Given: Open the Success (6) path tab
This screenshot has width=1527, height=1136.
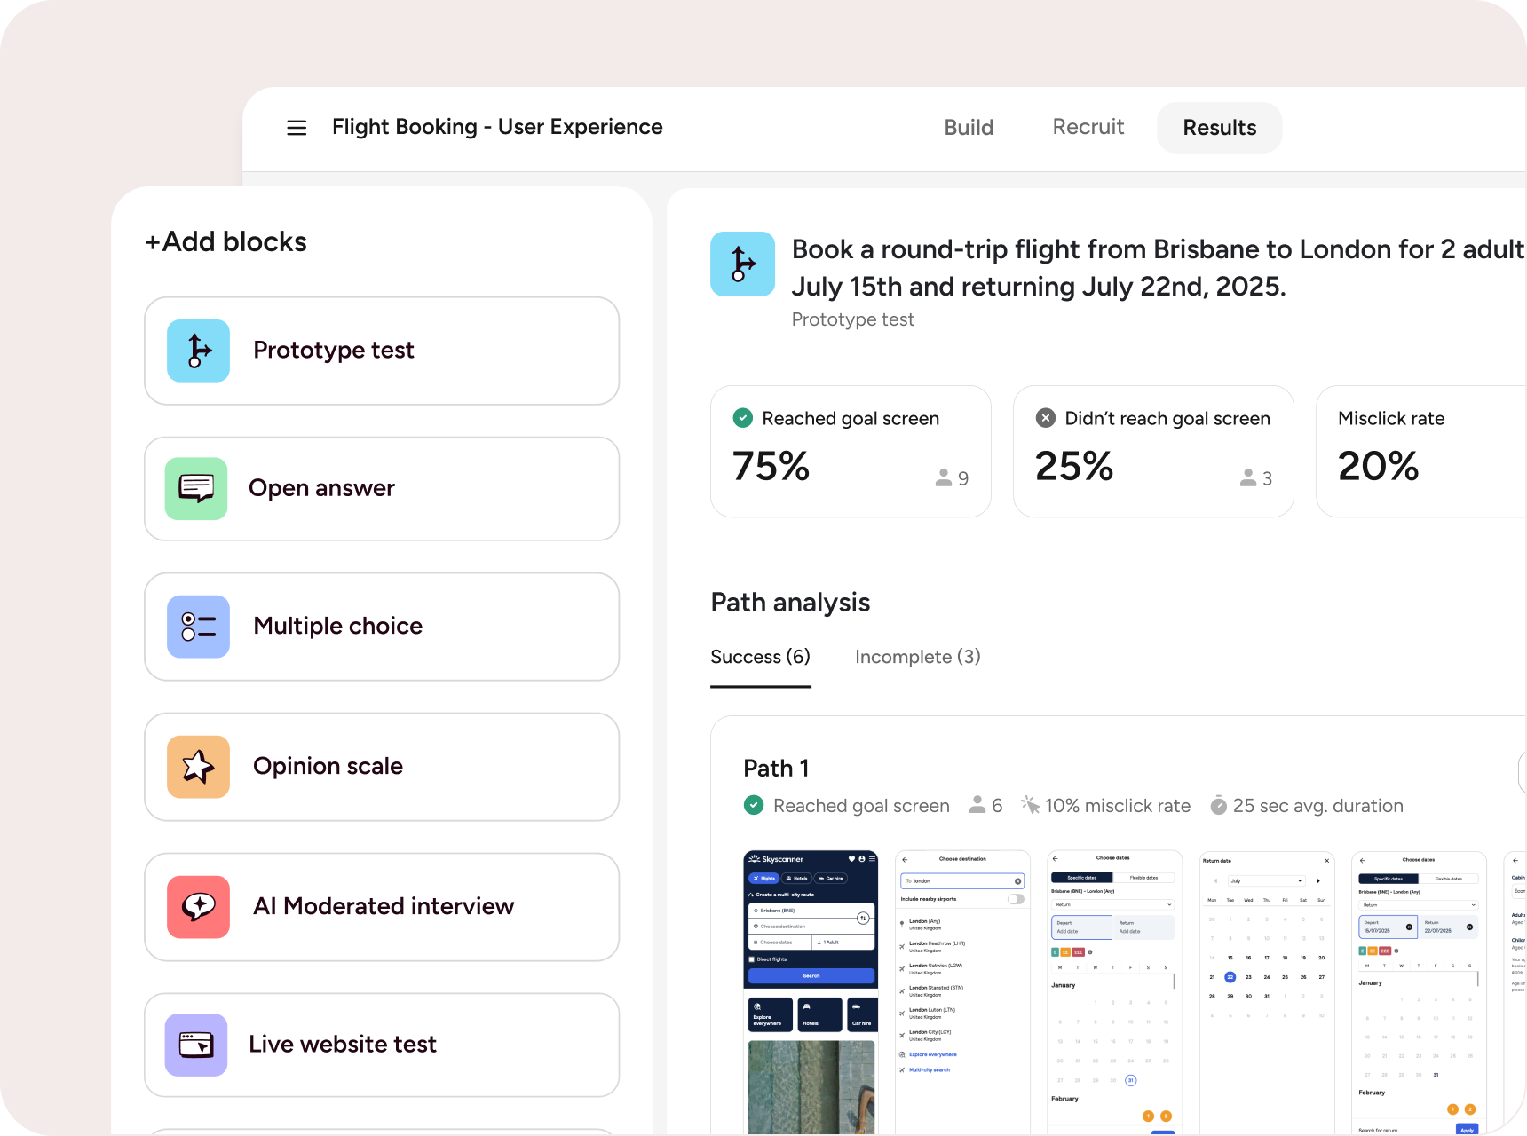Looking at the screenshot, I should click(x=761, y=657).
